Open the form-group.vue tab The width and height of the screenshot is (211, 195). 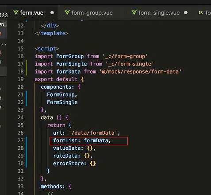click(92, 13)
